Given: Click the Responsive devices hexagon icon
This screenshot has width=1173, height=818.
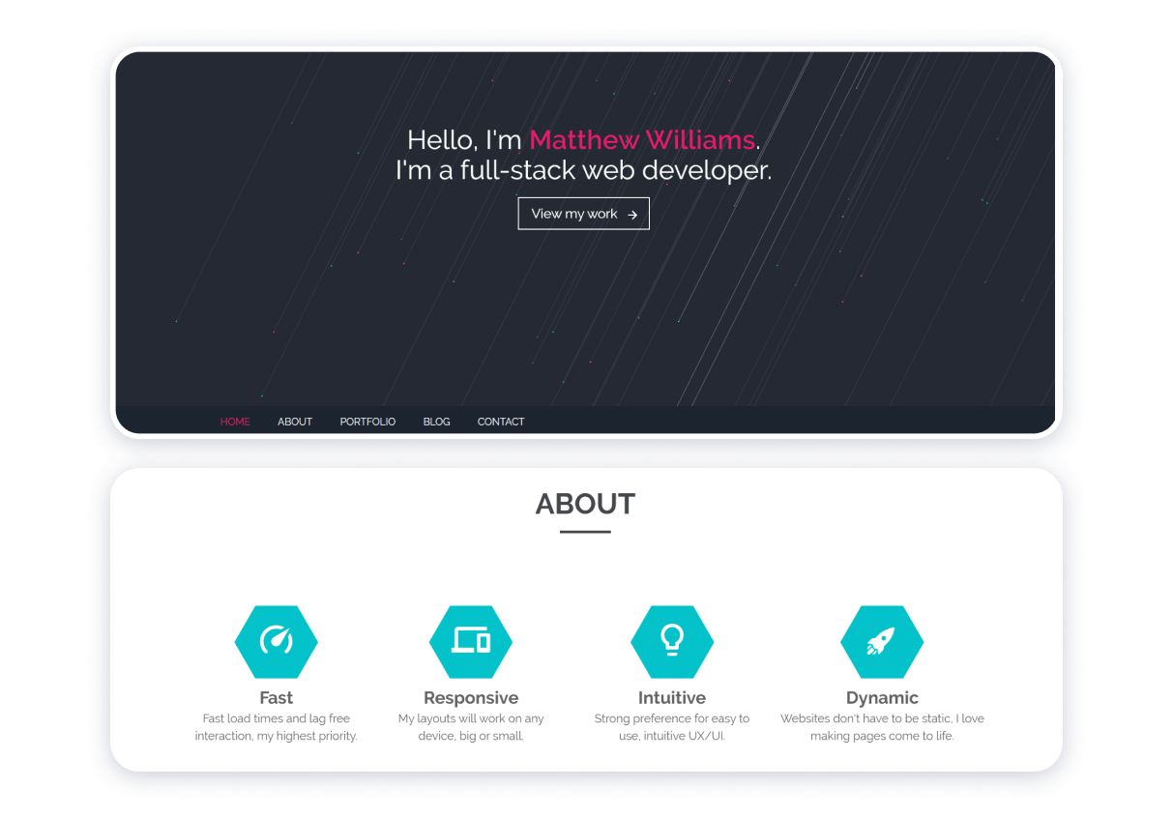Looking at the screenshot, I should (x=471, y=641).
